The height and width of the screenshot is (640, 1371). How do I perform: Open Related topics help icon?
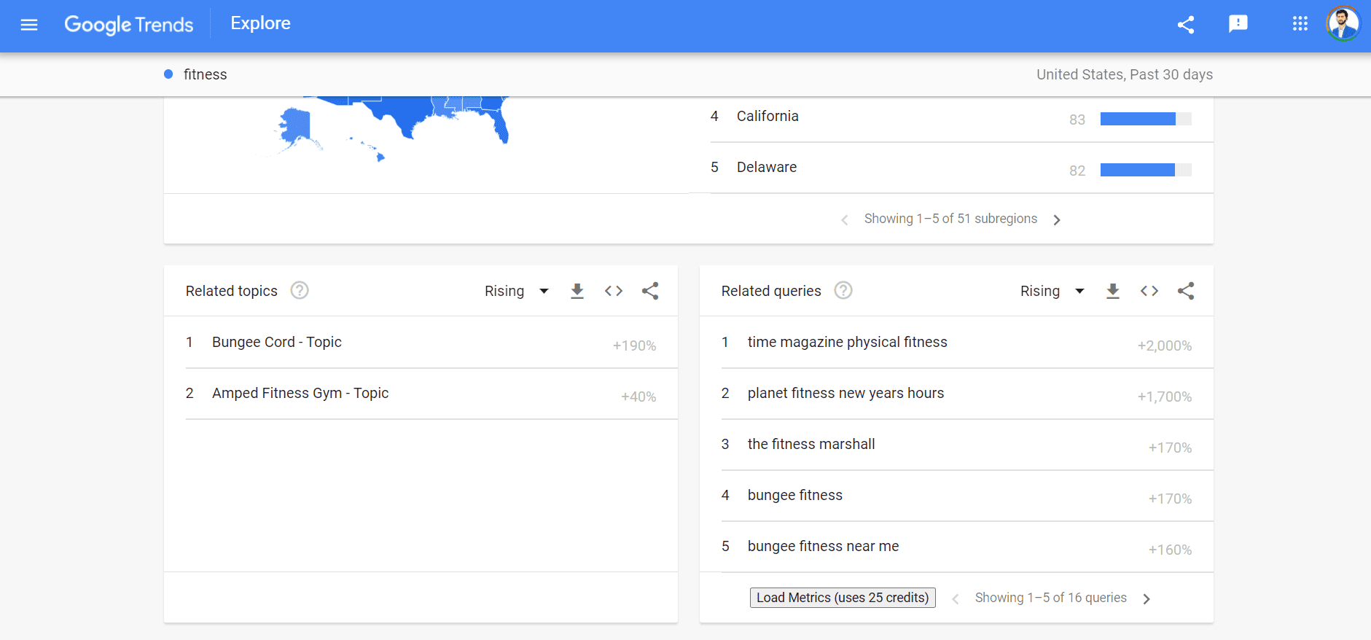300,291
